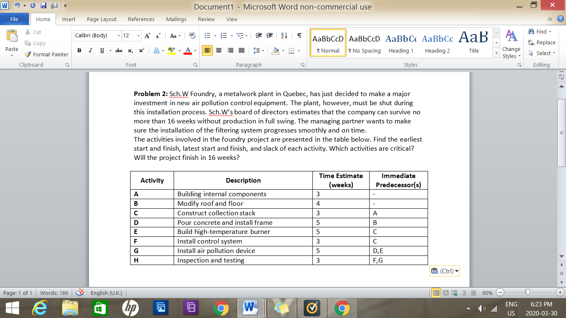Switch to the Insert tab
Viewport: 566px width, 318px height.
68,19
